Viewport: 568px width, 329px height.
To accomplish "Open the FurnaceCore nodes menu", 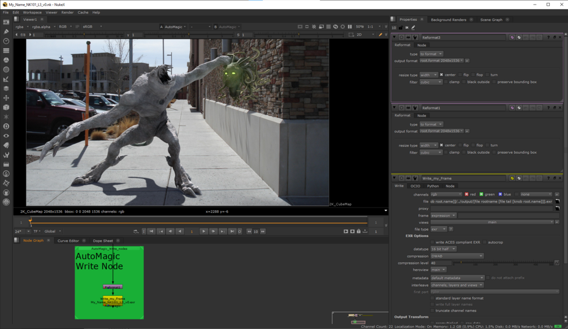I will [6, 174].
